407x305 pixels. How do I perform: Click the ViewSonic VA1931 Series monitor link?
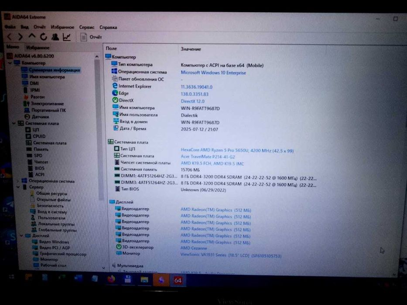(231, 255)
